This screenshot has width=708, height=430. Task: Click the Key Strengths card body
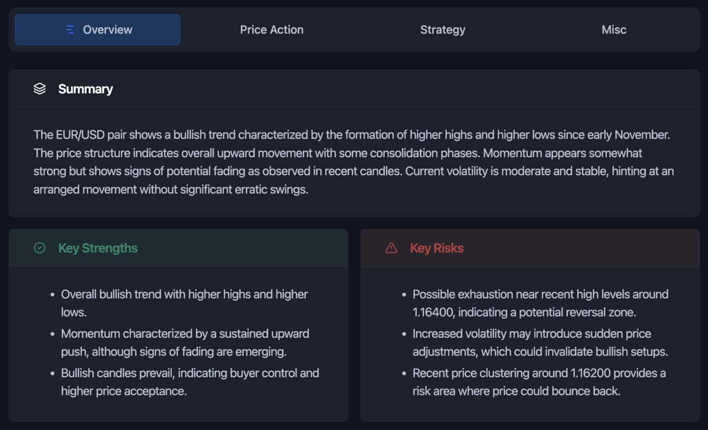click(x=178, y=342)
